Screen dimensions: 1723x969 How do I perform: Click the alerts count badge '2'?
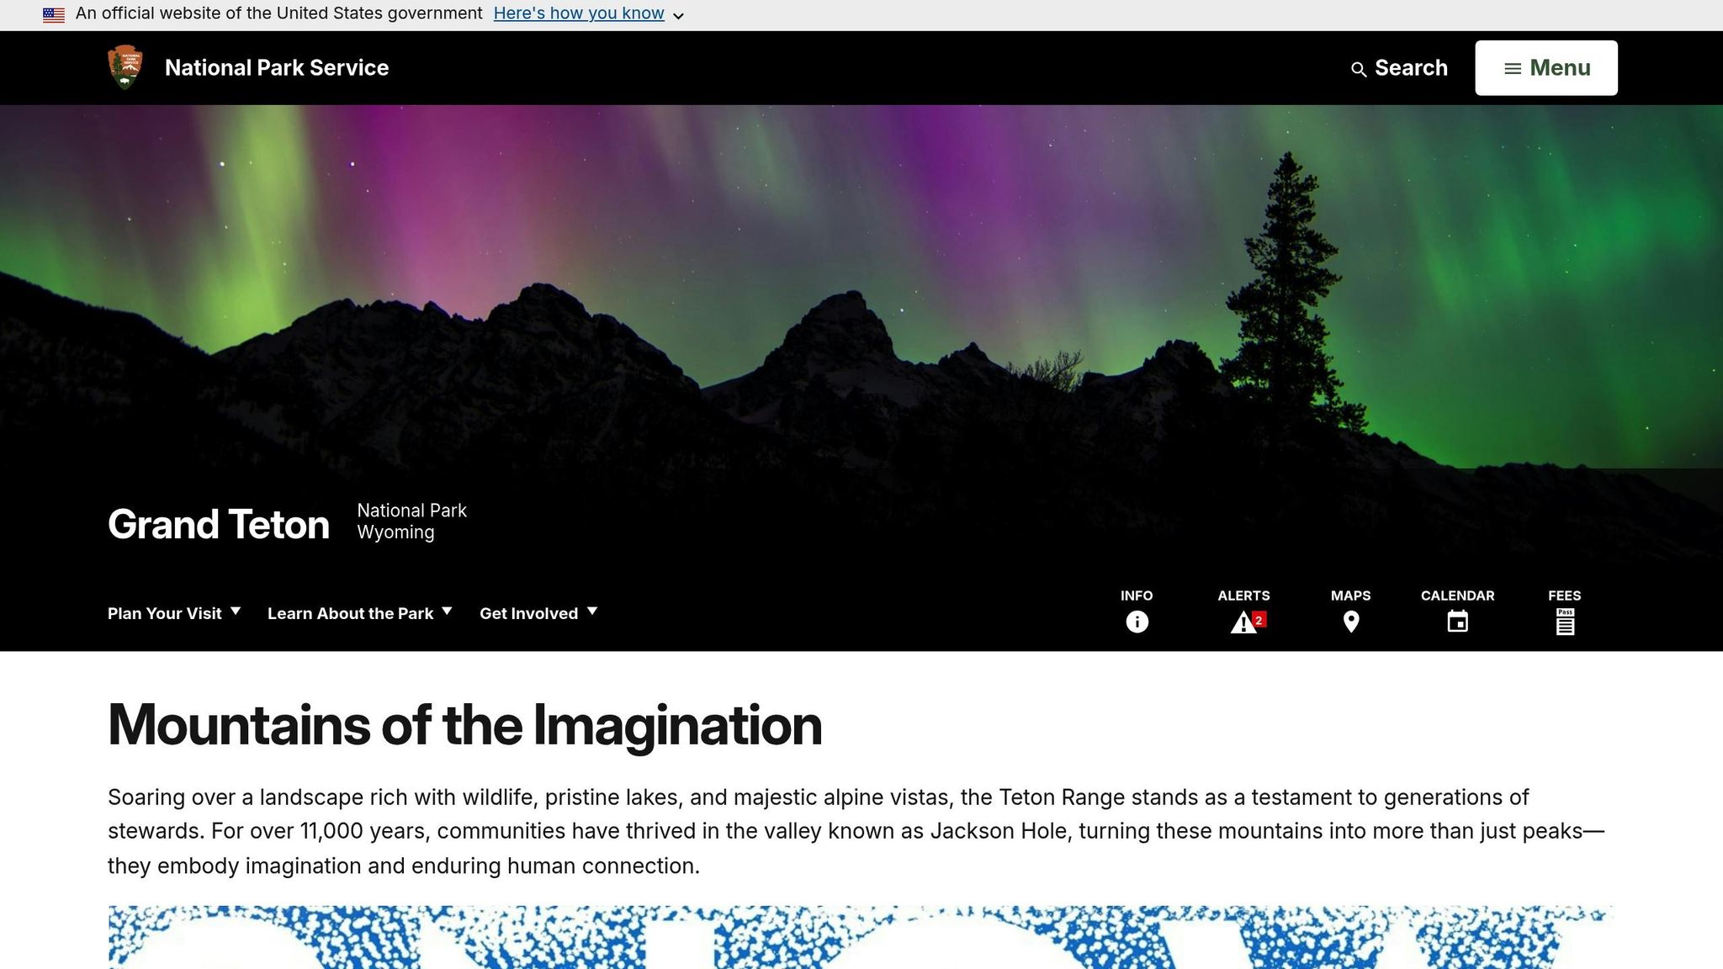tap(1259, 620)
